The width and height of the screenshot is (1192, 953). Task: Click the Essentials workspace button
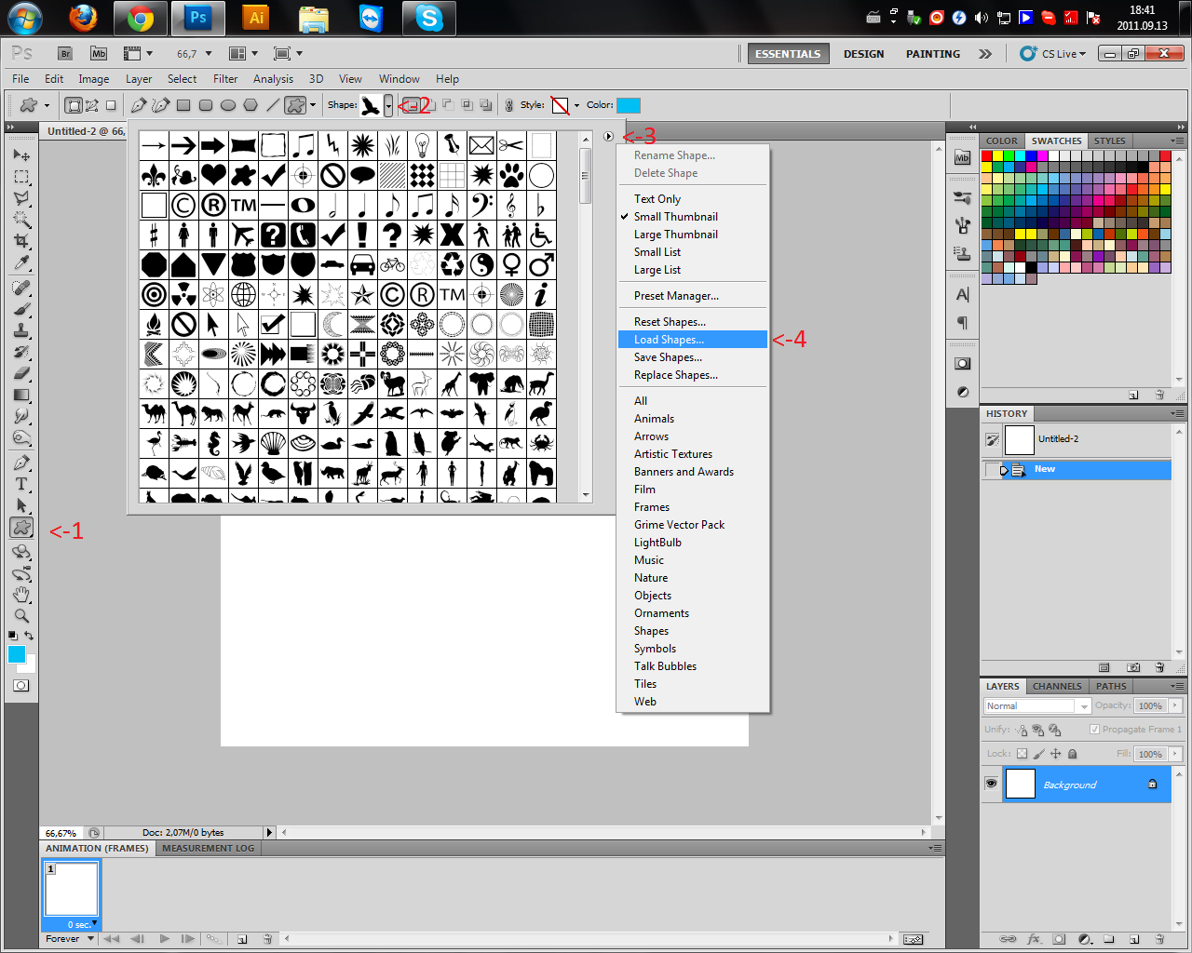[788, 54]
